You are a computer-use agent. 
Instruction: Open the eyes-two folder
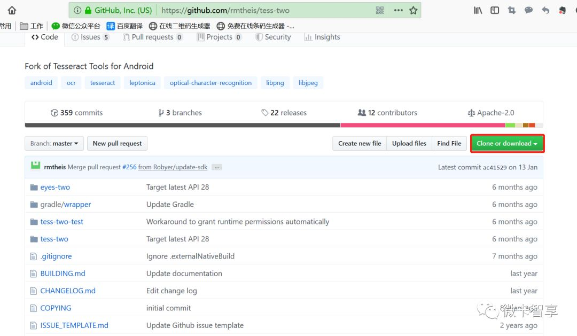(55, 187)
